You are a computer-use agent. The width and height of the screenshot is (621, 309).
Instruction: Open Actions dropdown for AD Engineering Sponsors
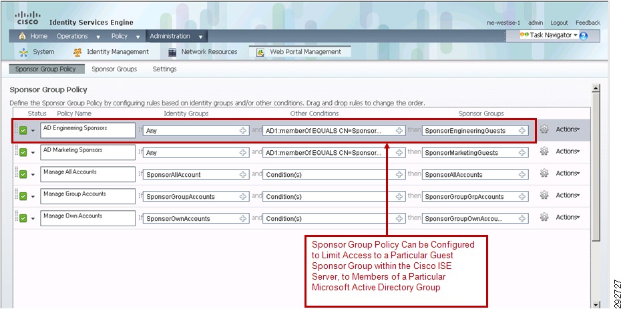568,129
